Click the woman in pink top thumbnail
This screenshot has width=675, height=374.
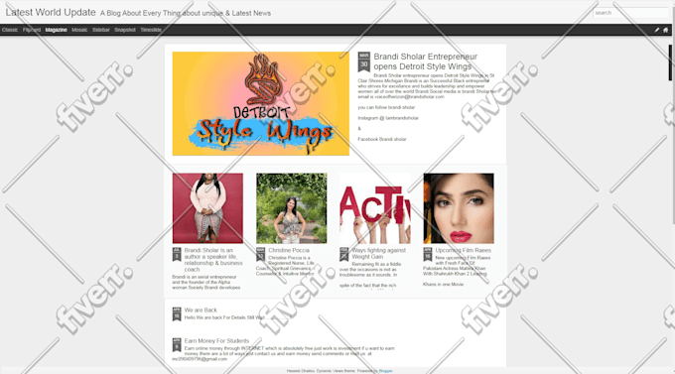(207, 208)
